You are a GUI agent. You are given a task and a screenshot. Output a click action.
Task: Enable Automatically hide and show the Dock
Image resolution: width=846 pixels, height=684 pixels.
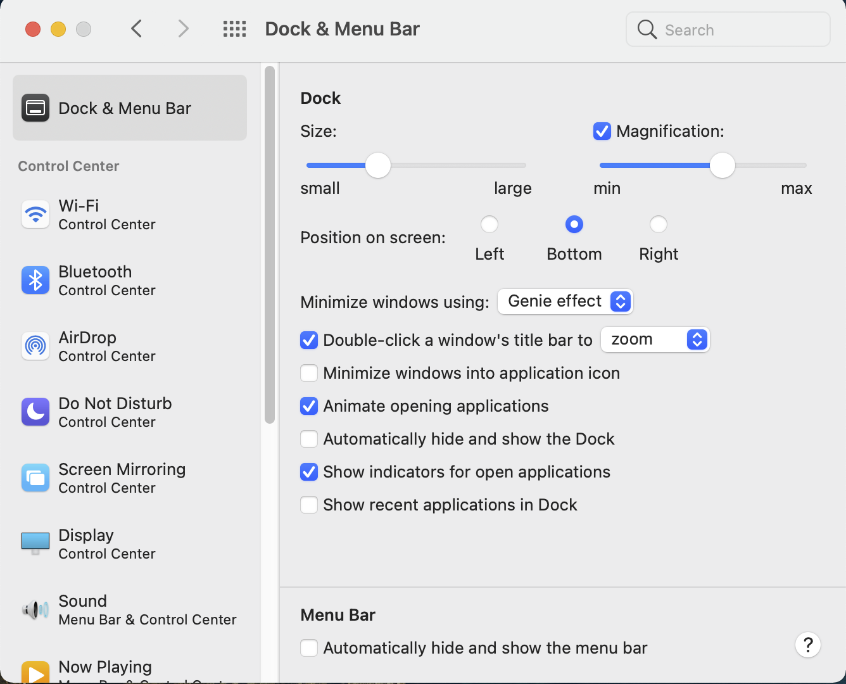click(x=309, y=439)
